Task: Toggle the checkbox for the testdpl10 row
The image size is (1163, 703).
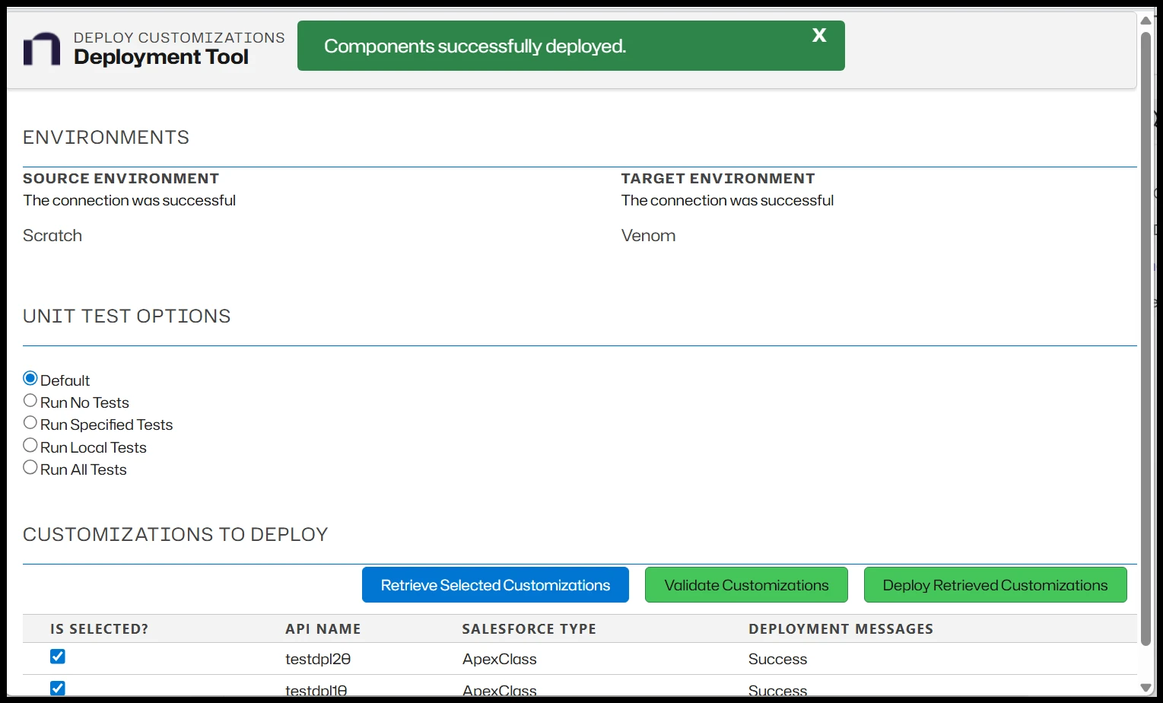Action: pyautogui.click(x=58, y=688)
